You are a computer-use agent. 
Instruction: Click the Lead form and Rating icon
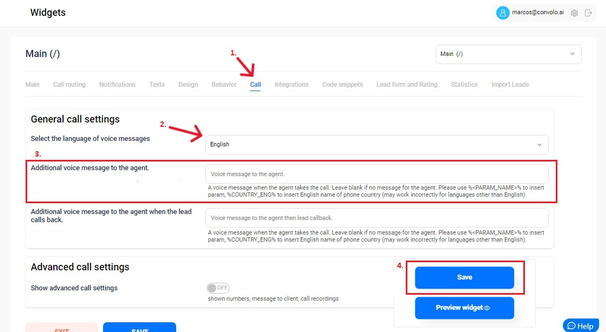point(406,84)
